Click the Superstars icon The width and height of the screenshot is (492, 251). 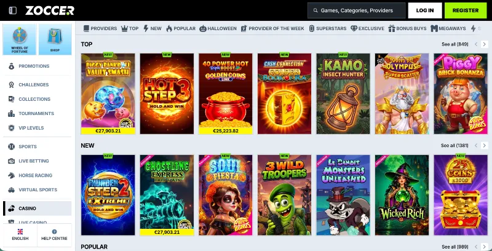click(x=312, y=28)
